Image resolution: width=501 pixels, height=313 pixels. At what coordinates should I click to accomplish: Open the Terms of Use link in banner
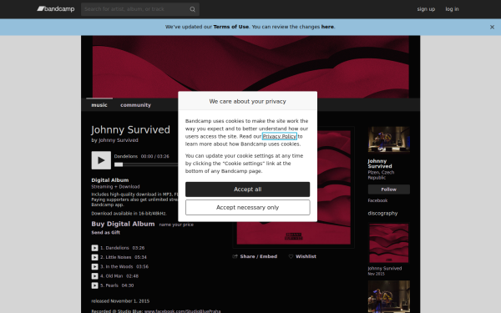click(x=231, y=27)
